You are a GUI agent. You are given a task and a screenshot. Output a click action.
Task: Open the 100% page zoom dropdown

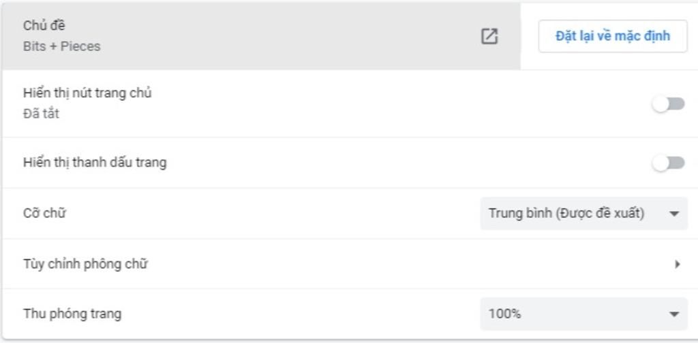click(x=584, y=314)
